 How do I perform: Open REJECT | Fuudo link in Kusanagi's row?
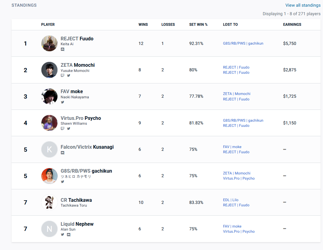(x=236, y=152)
